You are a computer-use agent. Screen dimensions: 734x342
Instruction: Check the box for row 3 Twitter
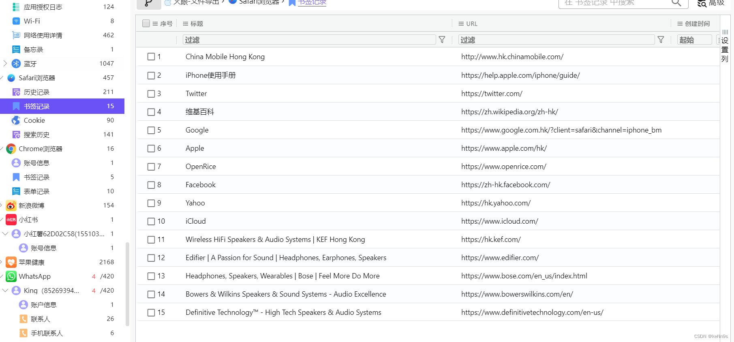pos(151,94)
